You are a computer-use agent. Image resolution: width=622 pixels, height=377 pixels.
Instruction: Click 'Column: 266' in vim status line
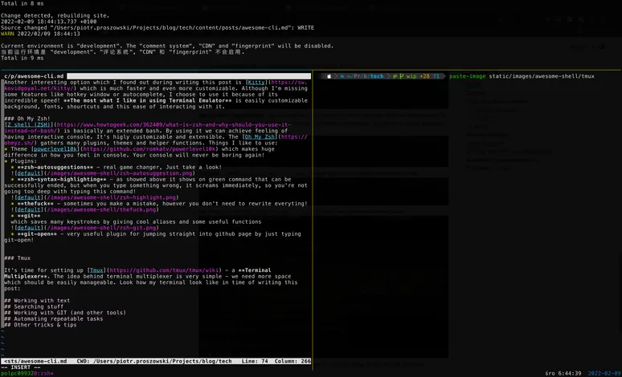(x=293, y=361)
